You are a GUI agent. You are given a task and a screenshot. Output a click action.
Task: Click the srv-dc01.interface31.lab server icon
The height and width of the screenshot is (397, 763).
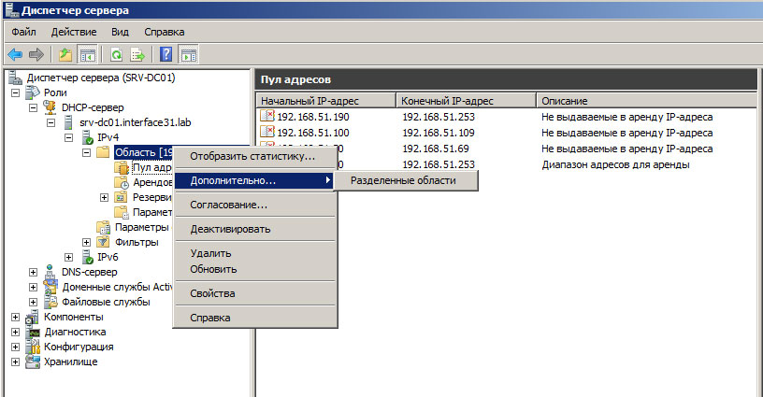pos(68,122)
